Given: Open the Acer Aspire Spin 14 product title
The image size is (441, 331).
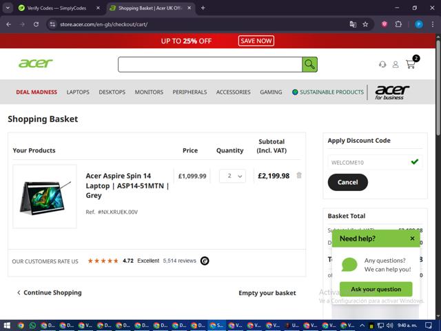Looking at the screenshot, I should coord(127,185).
